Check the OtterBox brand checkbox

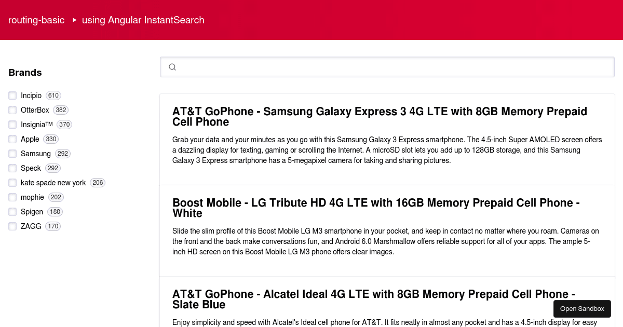[x=12, y=110]
